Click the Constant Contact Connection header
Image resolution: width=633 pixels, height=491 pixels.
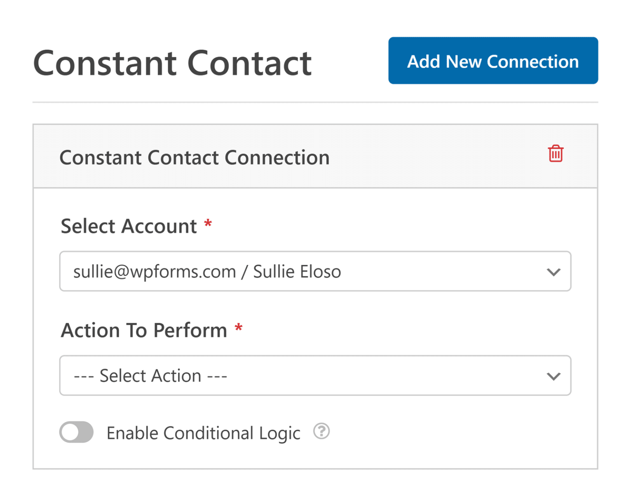(195, 157)
